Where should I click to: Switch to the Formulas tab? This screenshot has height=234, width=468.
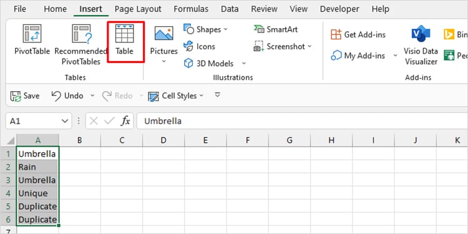[x=191, y=9]
